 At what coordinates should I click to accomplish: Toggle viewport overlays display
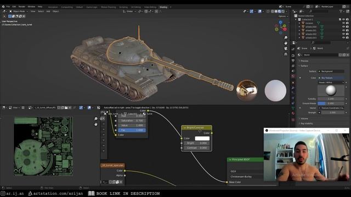tap(259, 11)
